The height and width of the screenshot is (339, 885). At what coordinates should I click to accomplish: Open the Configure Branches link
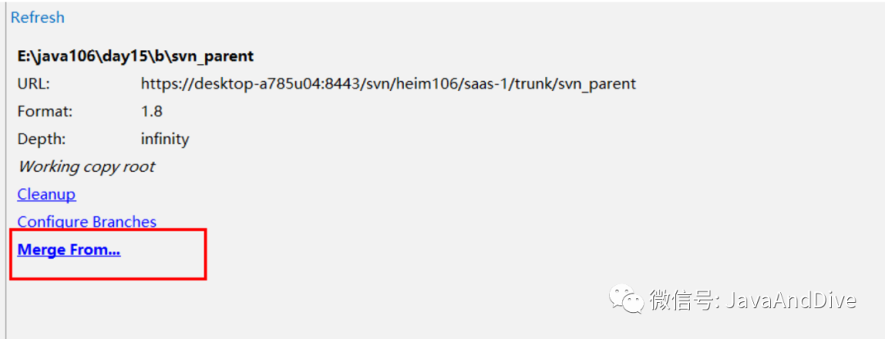coord(87,221)
